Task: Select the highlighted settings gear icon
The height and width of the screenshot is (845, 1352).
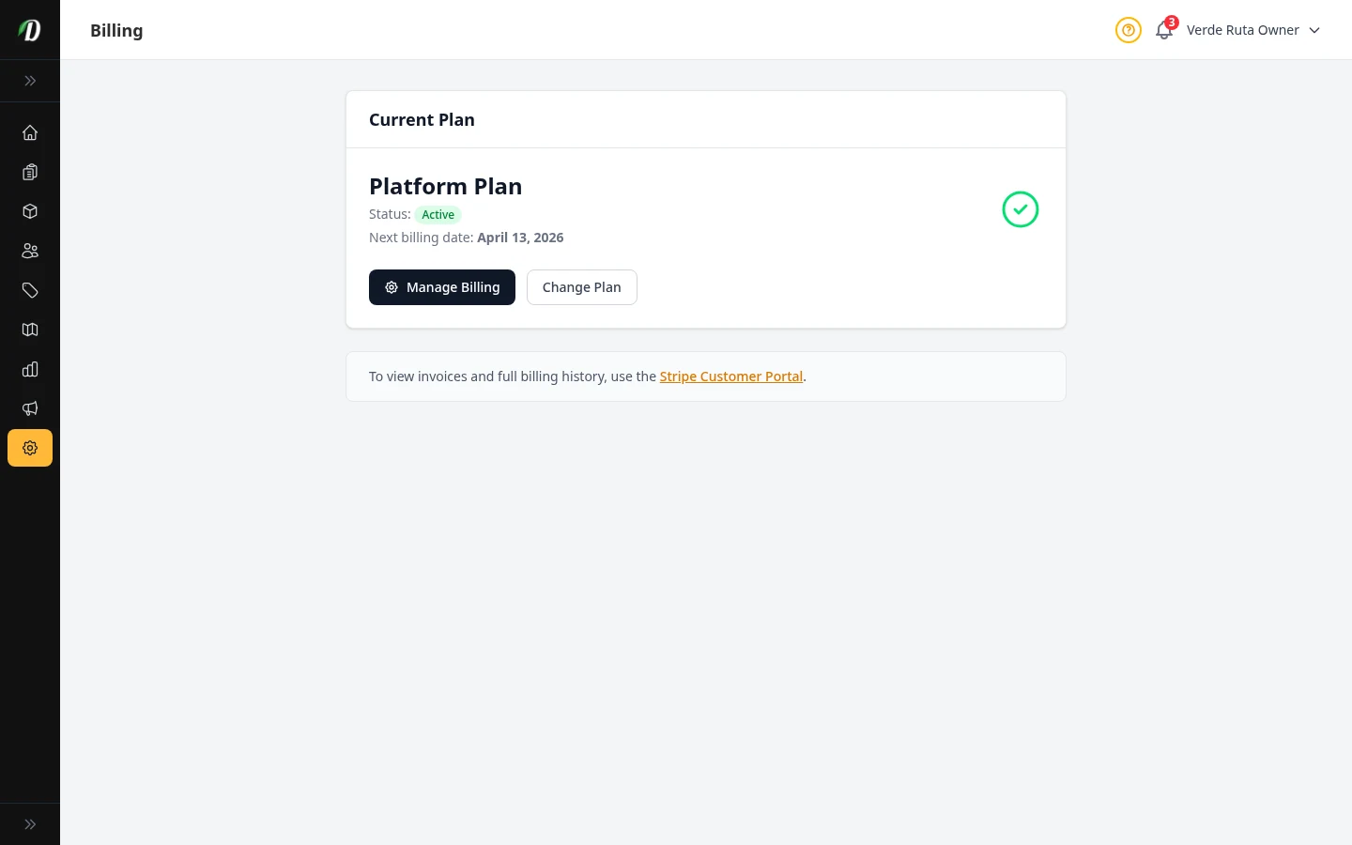Action: click(x=30, y=448)
